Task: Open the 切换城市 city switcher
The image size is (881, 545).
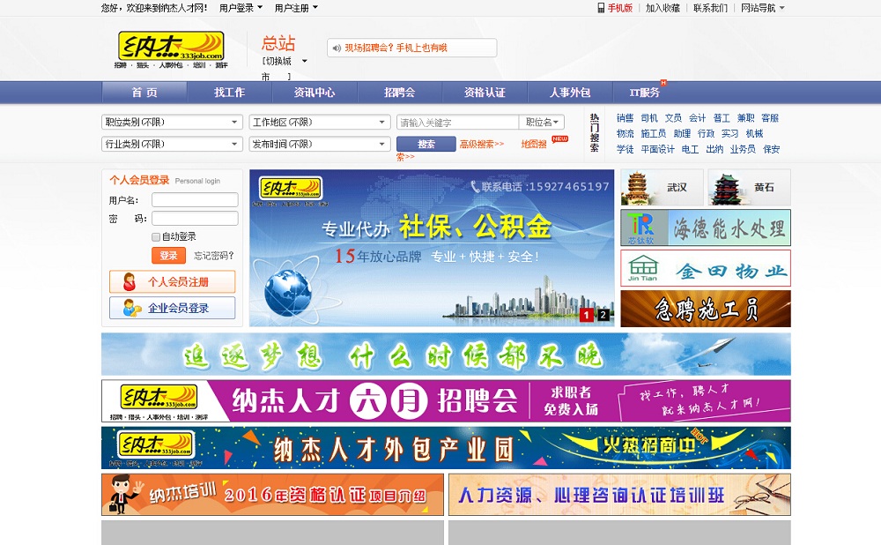Action: click(285, 68)
